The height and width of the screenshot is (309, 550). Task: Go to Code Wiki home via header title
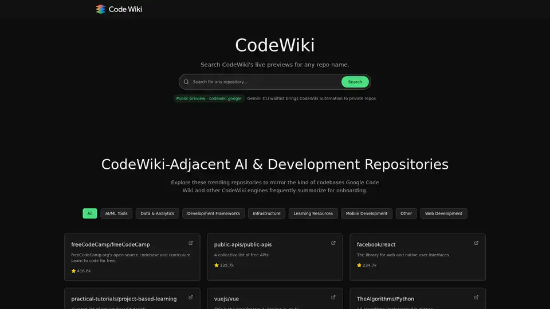click(x=125, y=10)
